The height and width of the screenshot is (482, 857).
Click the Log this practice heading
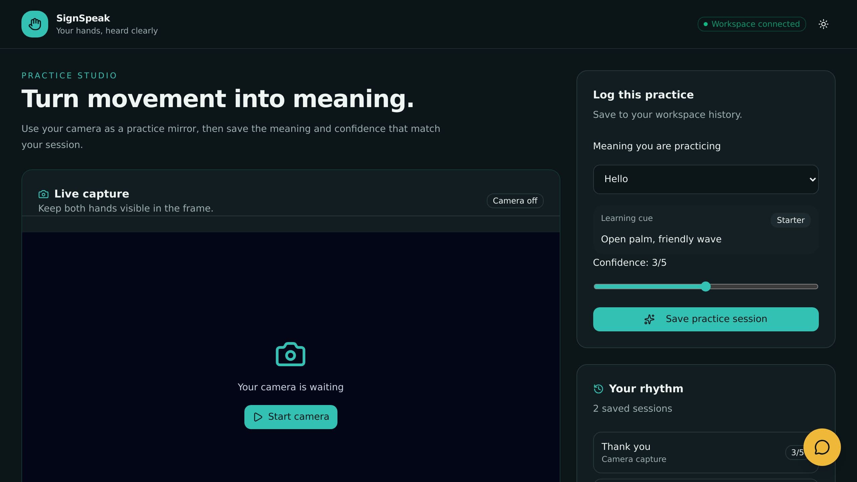(x=643, y=95)
